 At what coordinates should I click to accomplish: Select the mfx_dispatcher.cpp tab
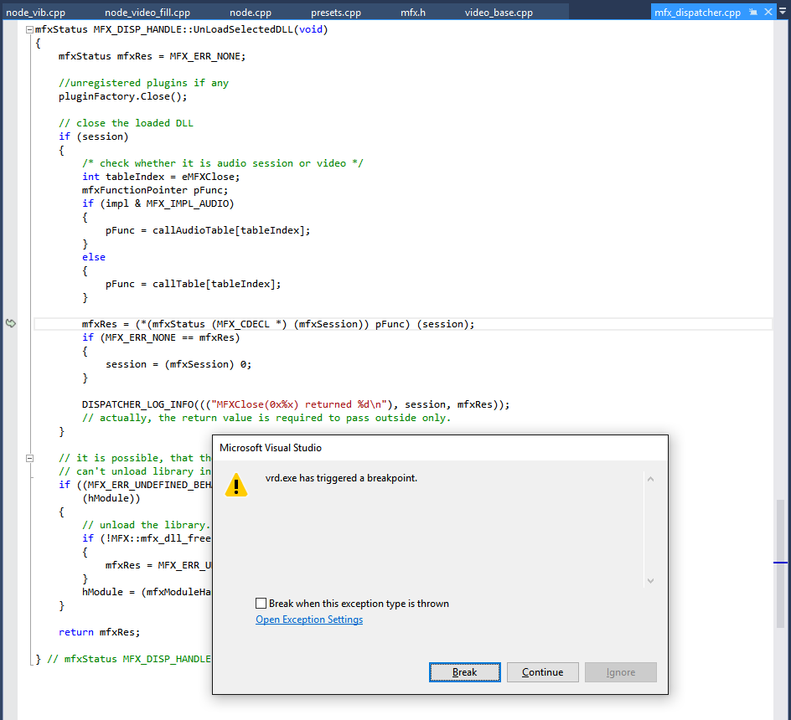[697, 12]
